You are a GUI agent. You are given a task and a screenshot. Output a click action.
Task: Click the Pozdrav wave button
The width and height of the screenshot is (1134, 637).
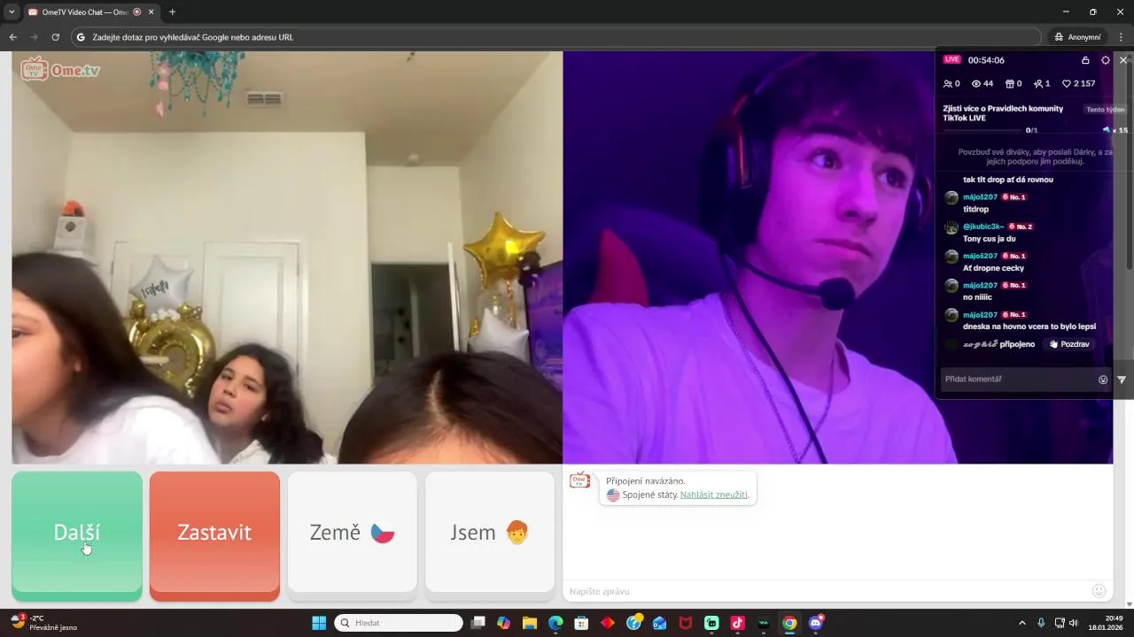[1068, 344]
